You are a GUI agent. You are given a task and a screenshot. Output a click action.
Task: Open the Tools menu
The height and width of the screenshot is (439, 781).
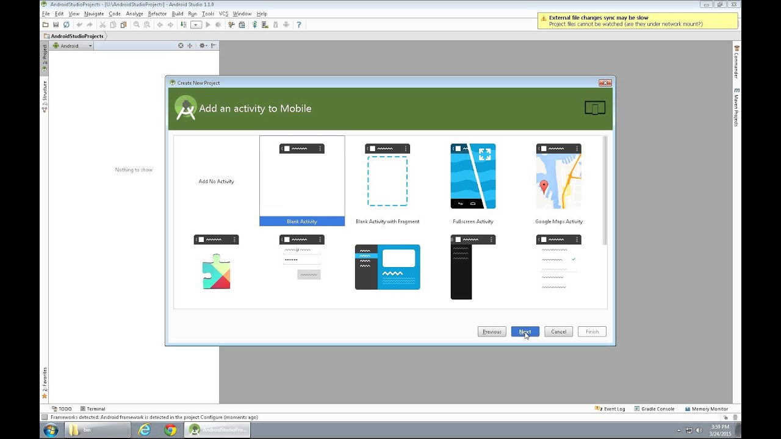coord(208,13)
